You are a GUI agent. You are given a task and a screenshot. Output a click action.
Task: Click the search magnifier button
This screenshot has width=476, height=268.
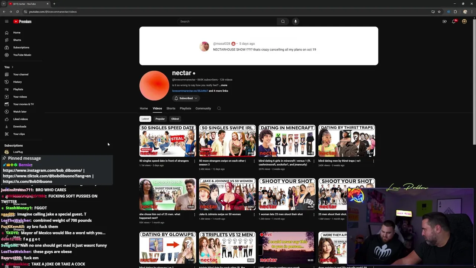pyautogui.click(x=283, y=22)
